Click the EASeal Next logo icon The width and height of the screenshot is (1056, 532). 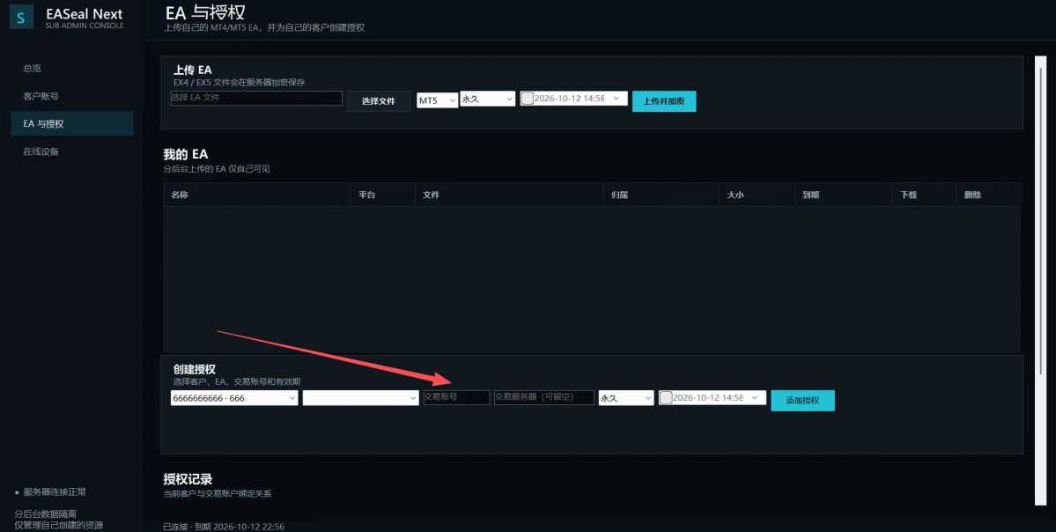point(21,17)
